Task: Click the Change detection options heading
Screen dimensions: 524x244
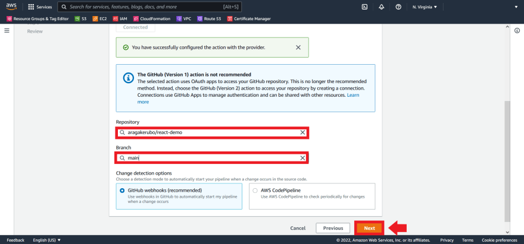Action: pyautogui.click(x=144, y=173)
